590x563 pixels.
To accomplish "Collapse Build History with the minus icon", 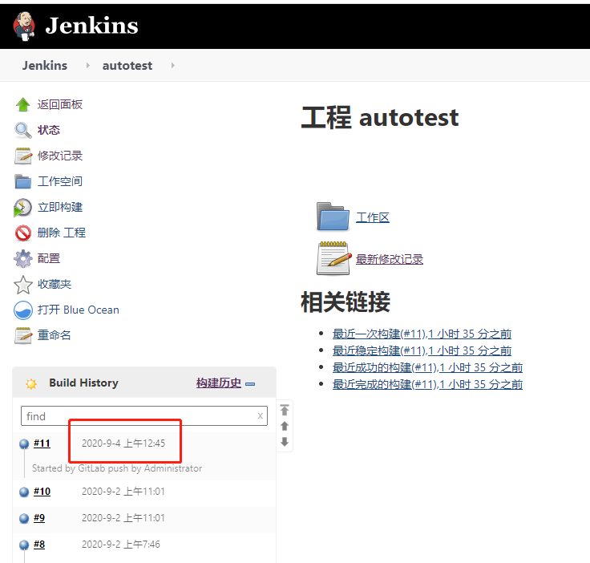I will pos(250,384).
